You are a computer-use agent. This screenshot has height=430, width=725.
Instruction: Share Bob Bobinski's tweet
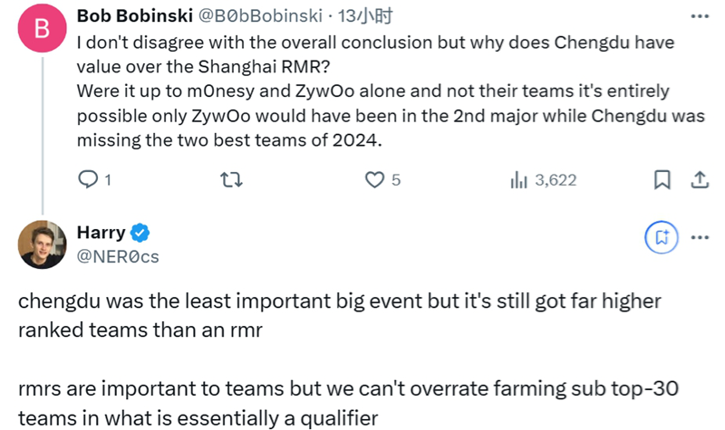(700, 180)
